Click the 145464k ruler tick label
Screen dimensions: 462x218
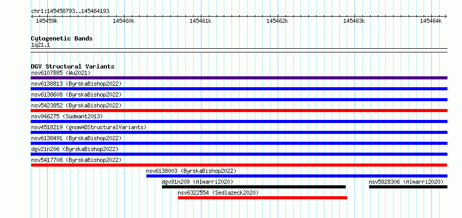coord(431,21)
